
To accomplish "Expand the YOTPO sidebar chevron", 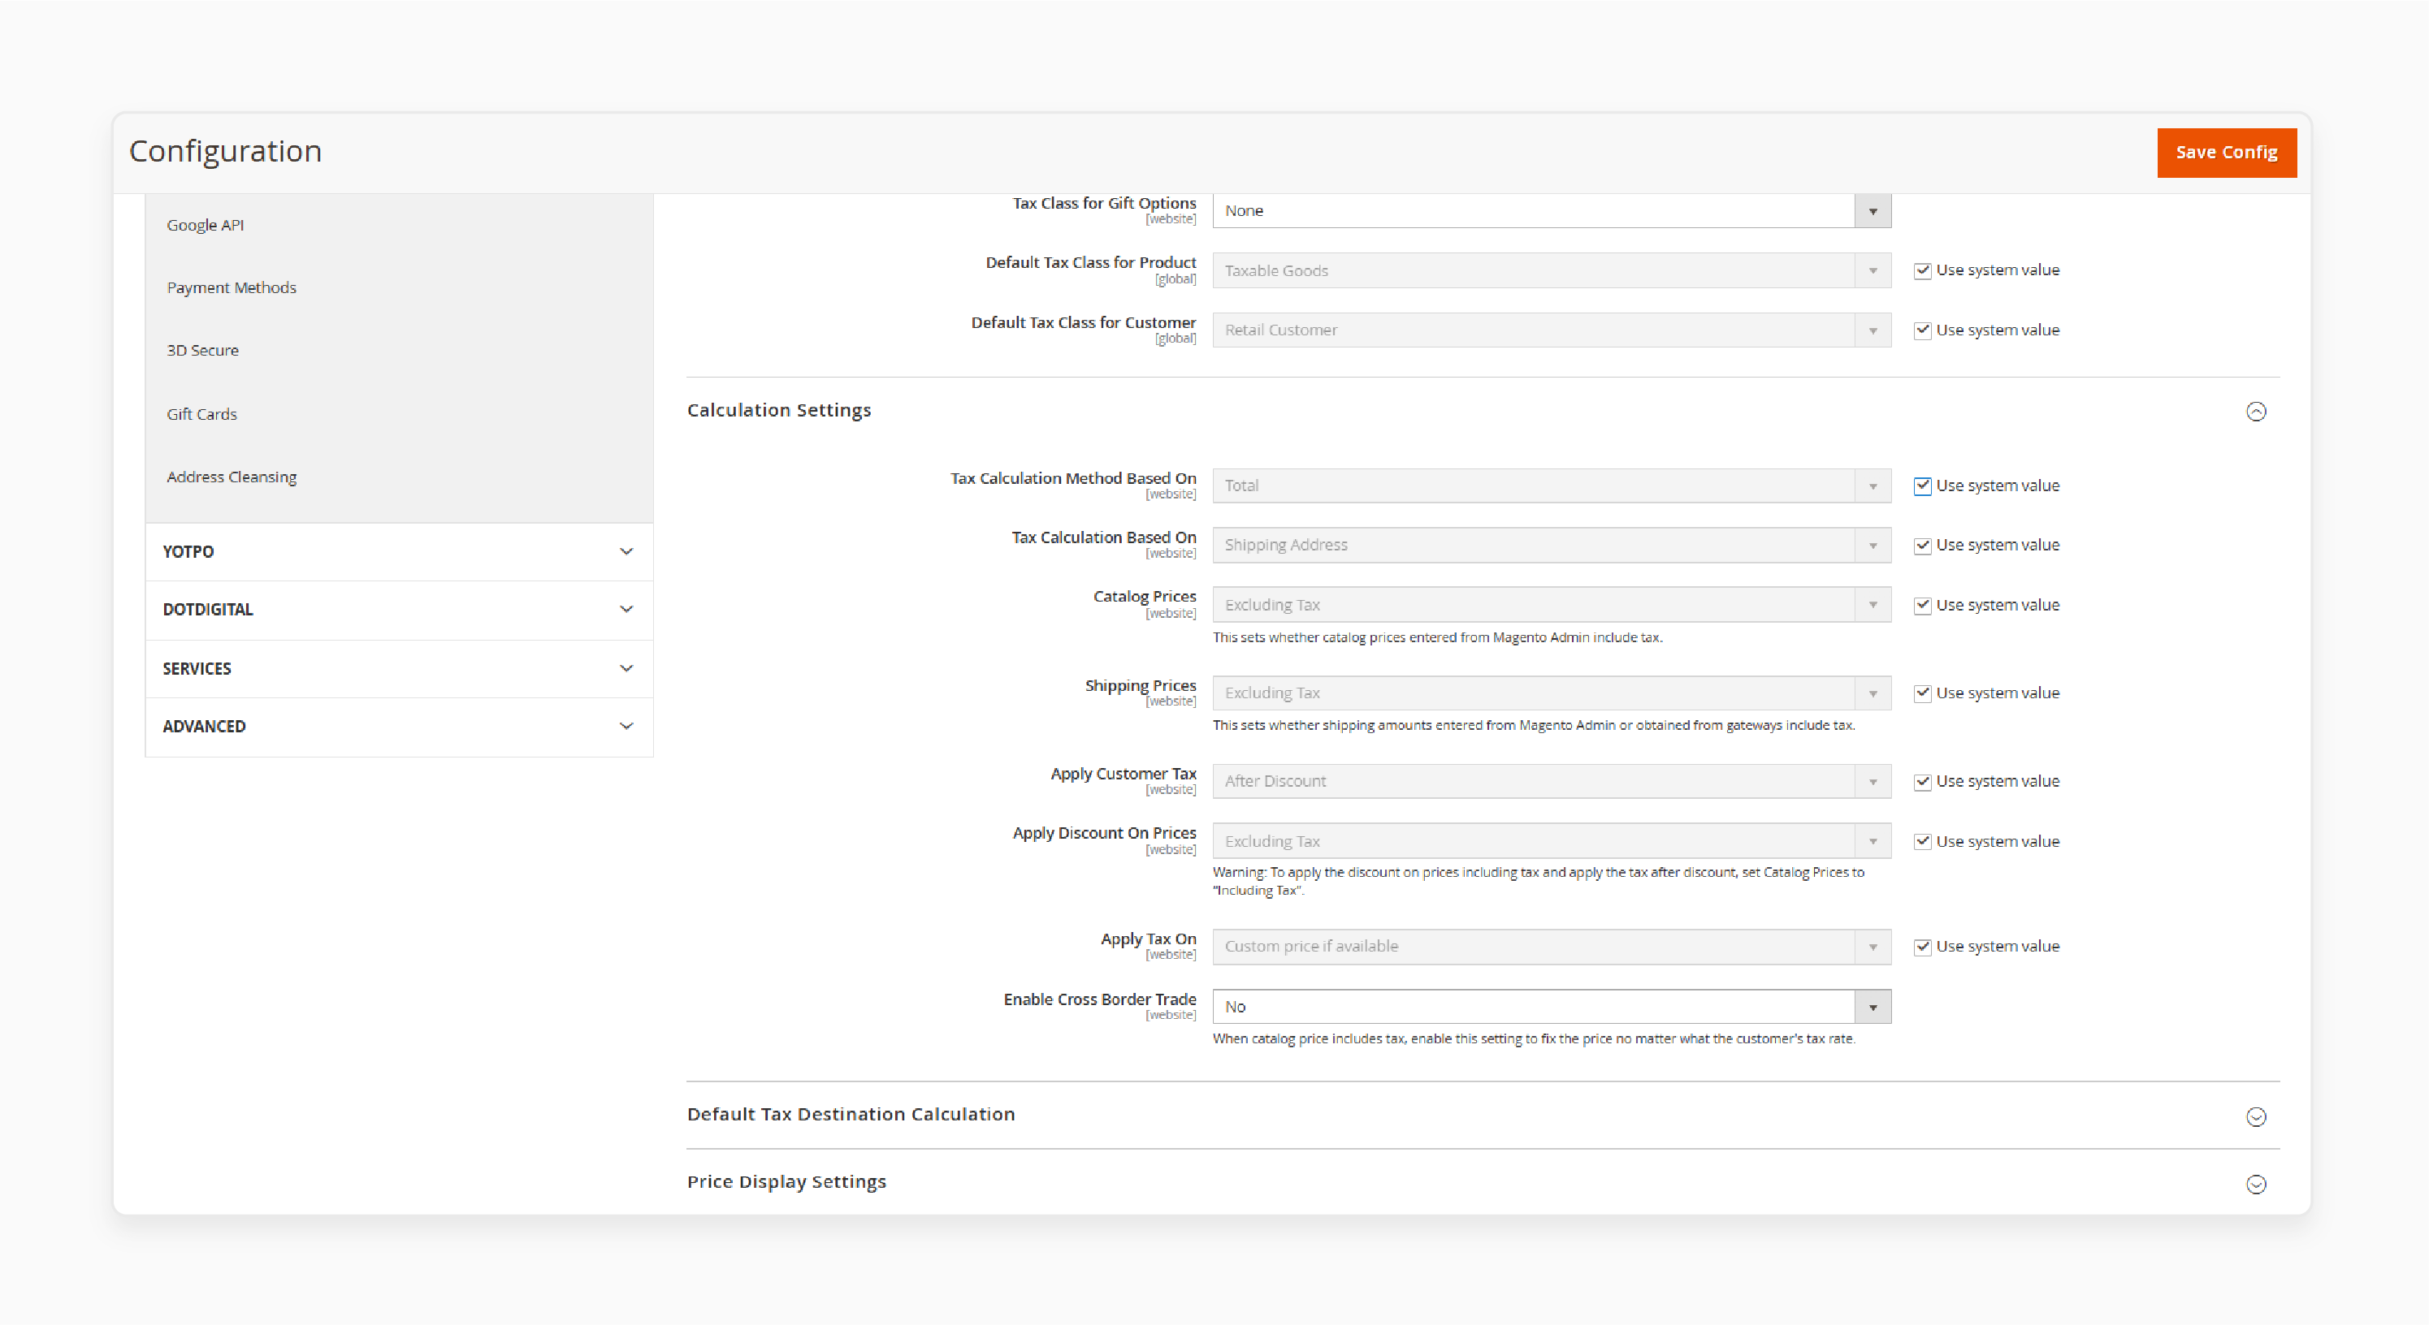I will pyautogui.click(x=626, y=551).
